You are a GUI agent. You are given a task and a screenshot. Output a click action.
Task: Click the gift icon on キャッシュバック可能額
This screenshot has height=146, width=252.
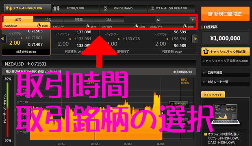[206, 52]
